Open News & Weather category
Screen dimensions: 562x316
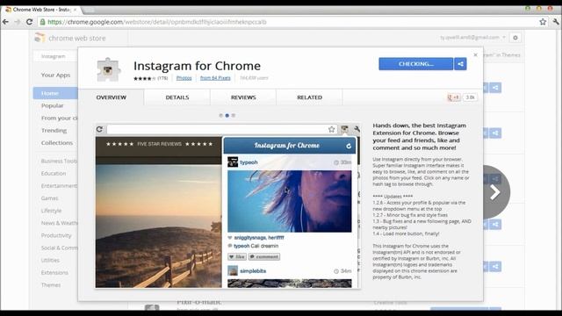tap(59, 223)
